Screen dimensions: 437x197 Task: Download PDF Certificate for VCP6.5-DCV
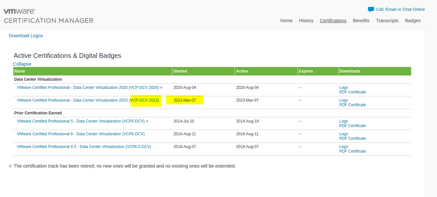tap(353, 151)
